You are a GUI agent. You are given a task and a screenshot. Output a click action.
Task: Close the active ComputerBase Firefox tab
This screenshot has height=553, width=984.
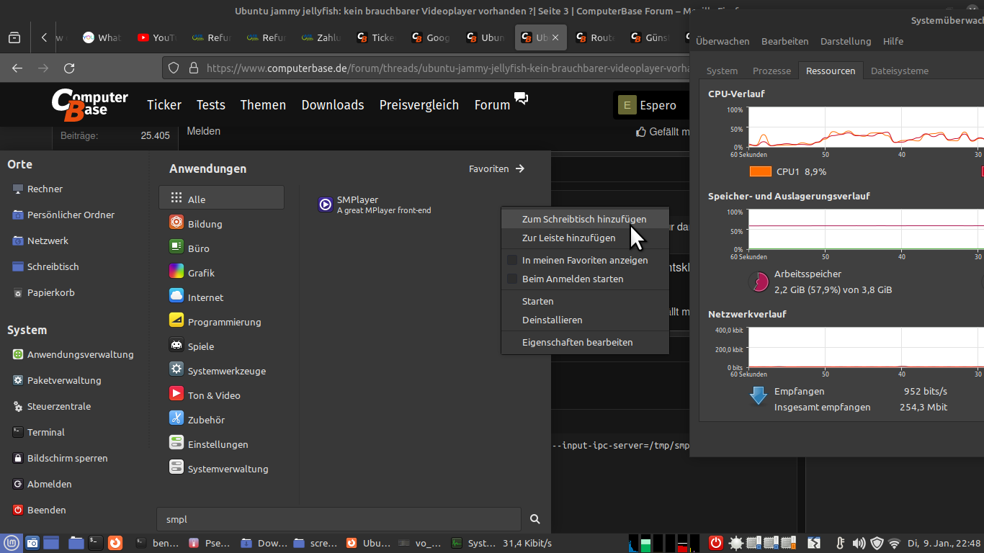[x=555, y=37]
